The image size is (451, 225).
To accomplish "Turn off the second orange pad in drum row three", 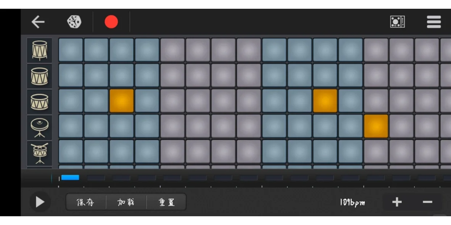I will click(325, 101).
